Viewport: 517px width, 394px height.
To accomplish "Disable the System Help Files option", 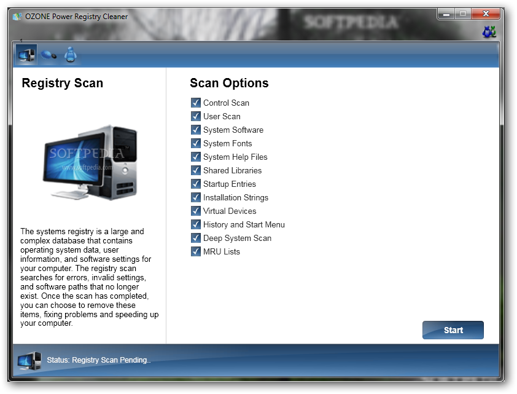I will click(x=196, y=157).
